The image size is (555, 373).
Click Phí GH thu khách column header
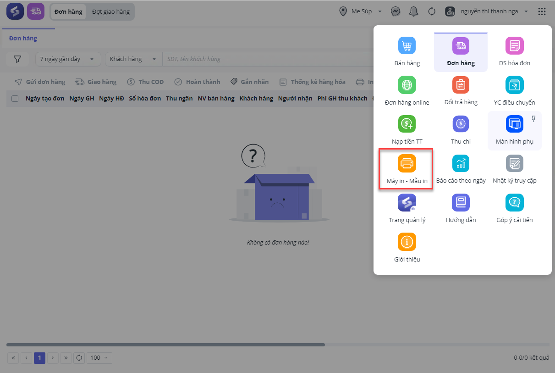coord(342,98)
